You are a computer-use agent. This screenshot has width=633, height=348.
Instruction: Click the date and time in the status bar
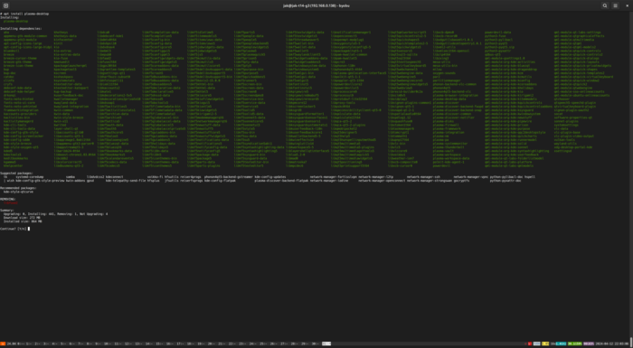click(x=612, y=344)
